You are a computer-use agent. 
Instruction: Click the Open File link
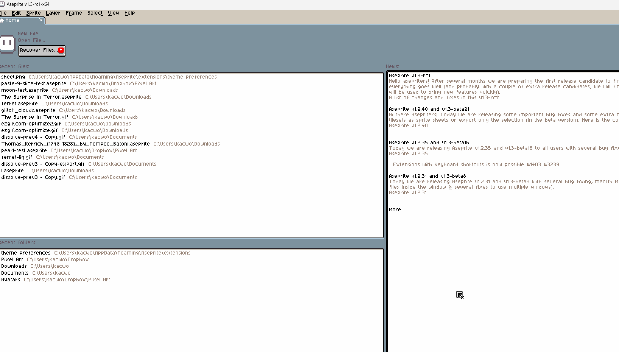pos(31,40)
